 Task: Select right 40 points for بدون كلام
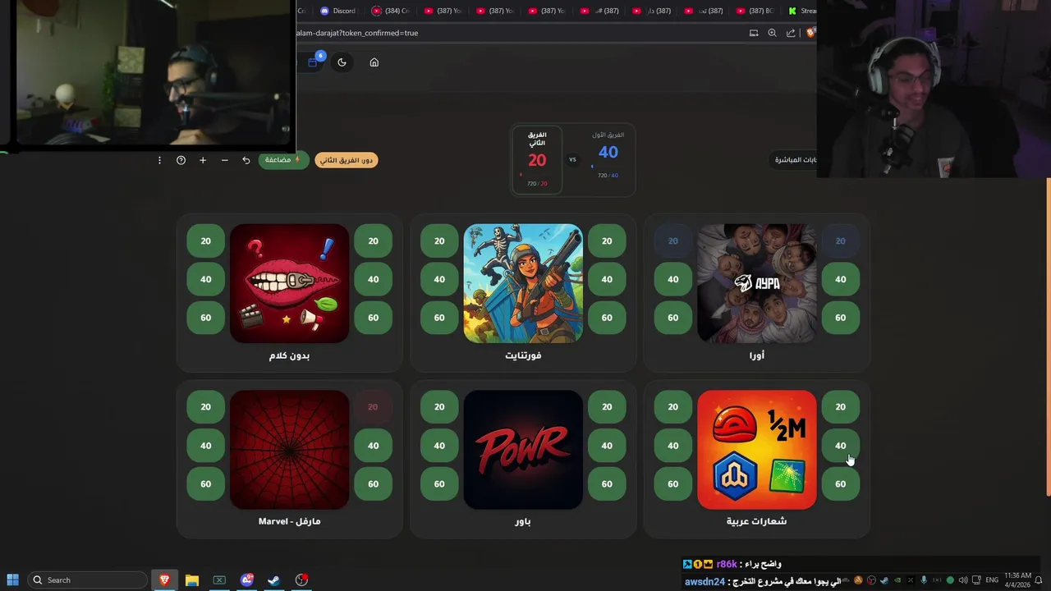(373, 279)
